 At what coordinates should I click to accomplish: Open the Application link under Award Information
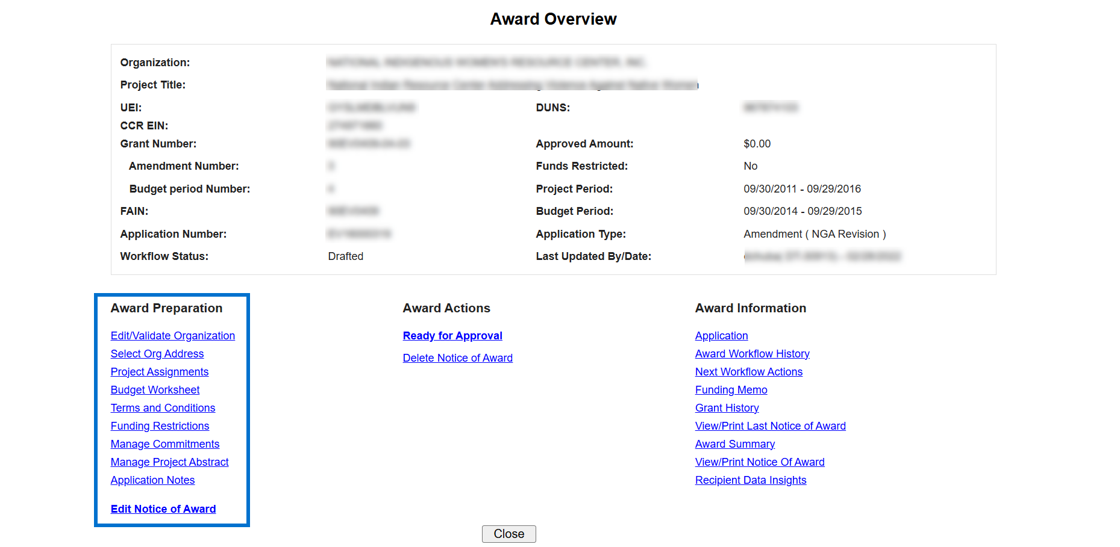pyautogui.click(x=721, y=336)
